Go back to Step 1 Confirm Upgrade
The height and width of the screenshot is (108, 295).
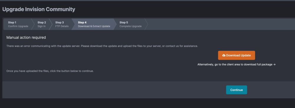pos(18,24)
